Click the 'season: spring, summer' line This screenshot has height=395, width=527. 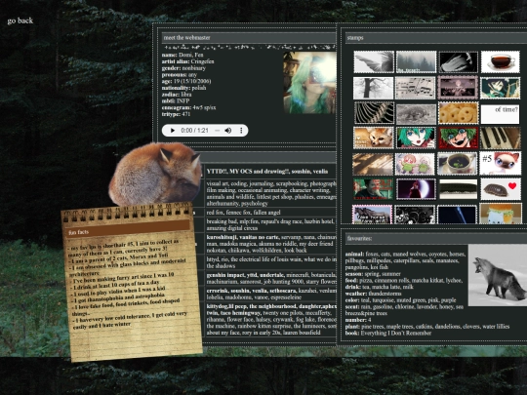tap(373, 274)
